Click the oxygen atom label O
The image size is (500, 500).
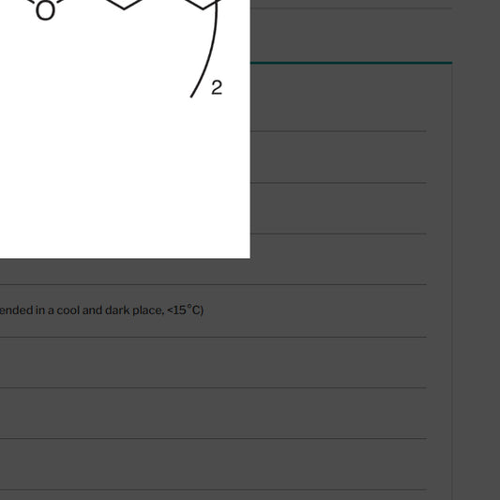pyautogui.click(x=45, y=11)
